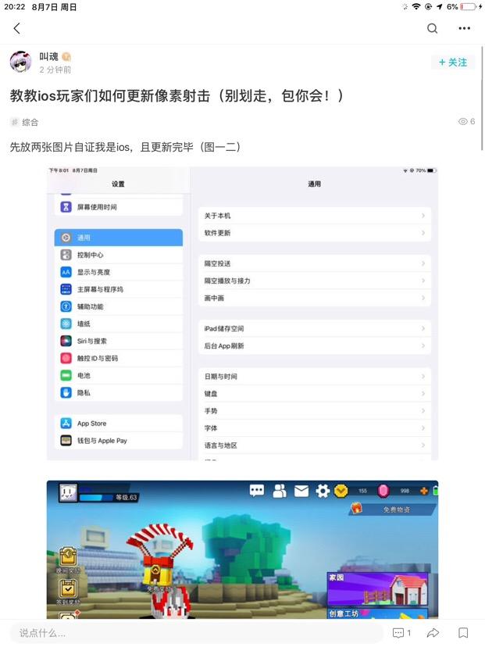Expand the 画中画 row chevron

(423, 298)
